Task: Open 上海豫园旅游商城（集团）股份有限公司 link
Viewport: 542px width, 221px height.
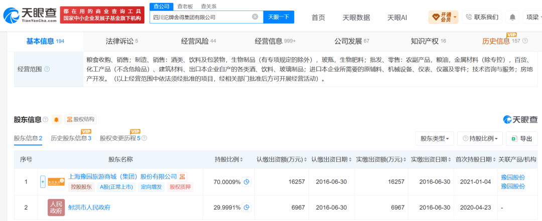Action: pyautogui.click(x=123, y=177)
